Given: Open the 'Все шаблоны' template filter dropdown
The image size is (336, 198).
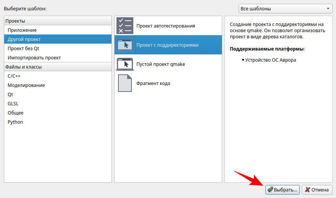Looking at the screenshot, I should pos(285,8).
